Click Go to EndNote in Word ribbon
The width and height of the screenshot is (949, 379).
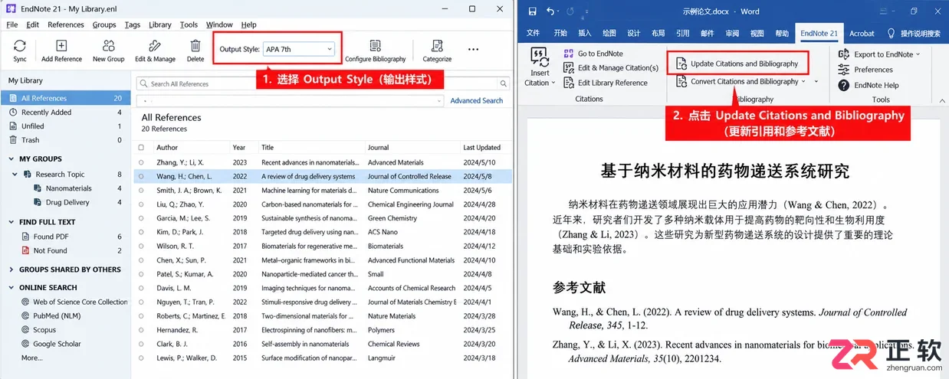pos(593,54)
